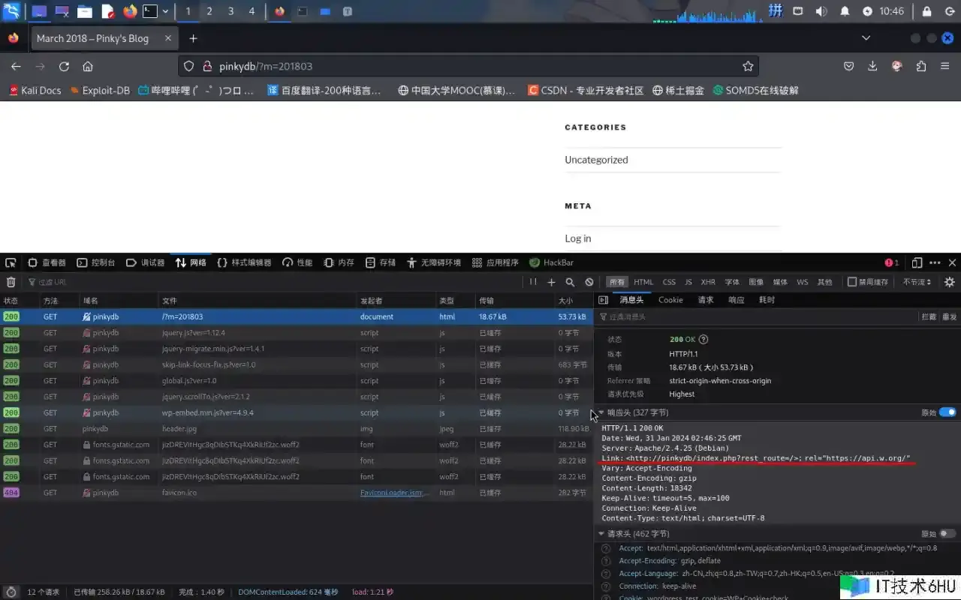This screenshot has width=961, height=600.
Task: Open list all tabs chevron
Action: [x=866, y=38]
